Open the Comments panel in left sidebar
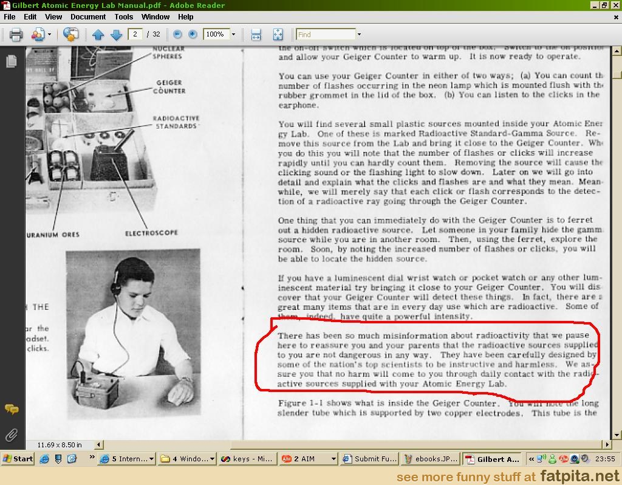 point(12,409)
